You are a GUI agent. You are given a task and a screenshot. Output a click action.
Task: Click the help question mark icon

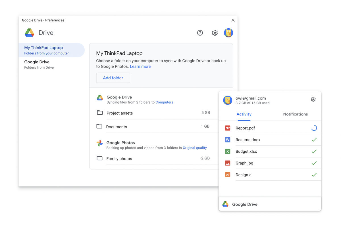tap(200, 33)
